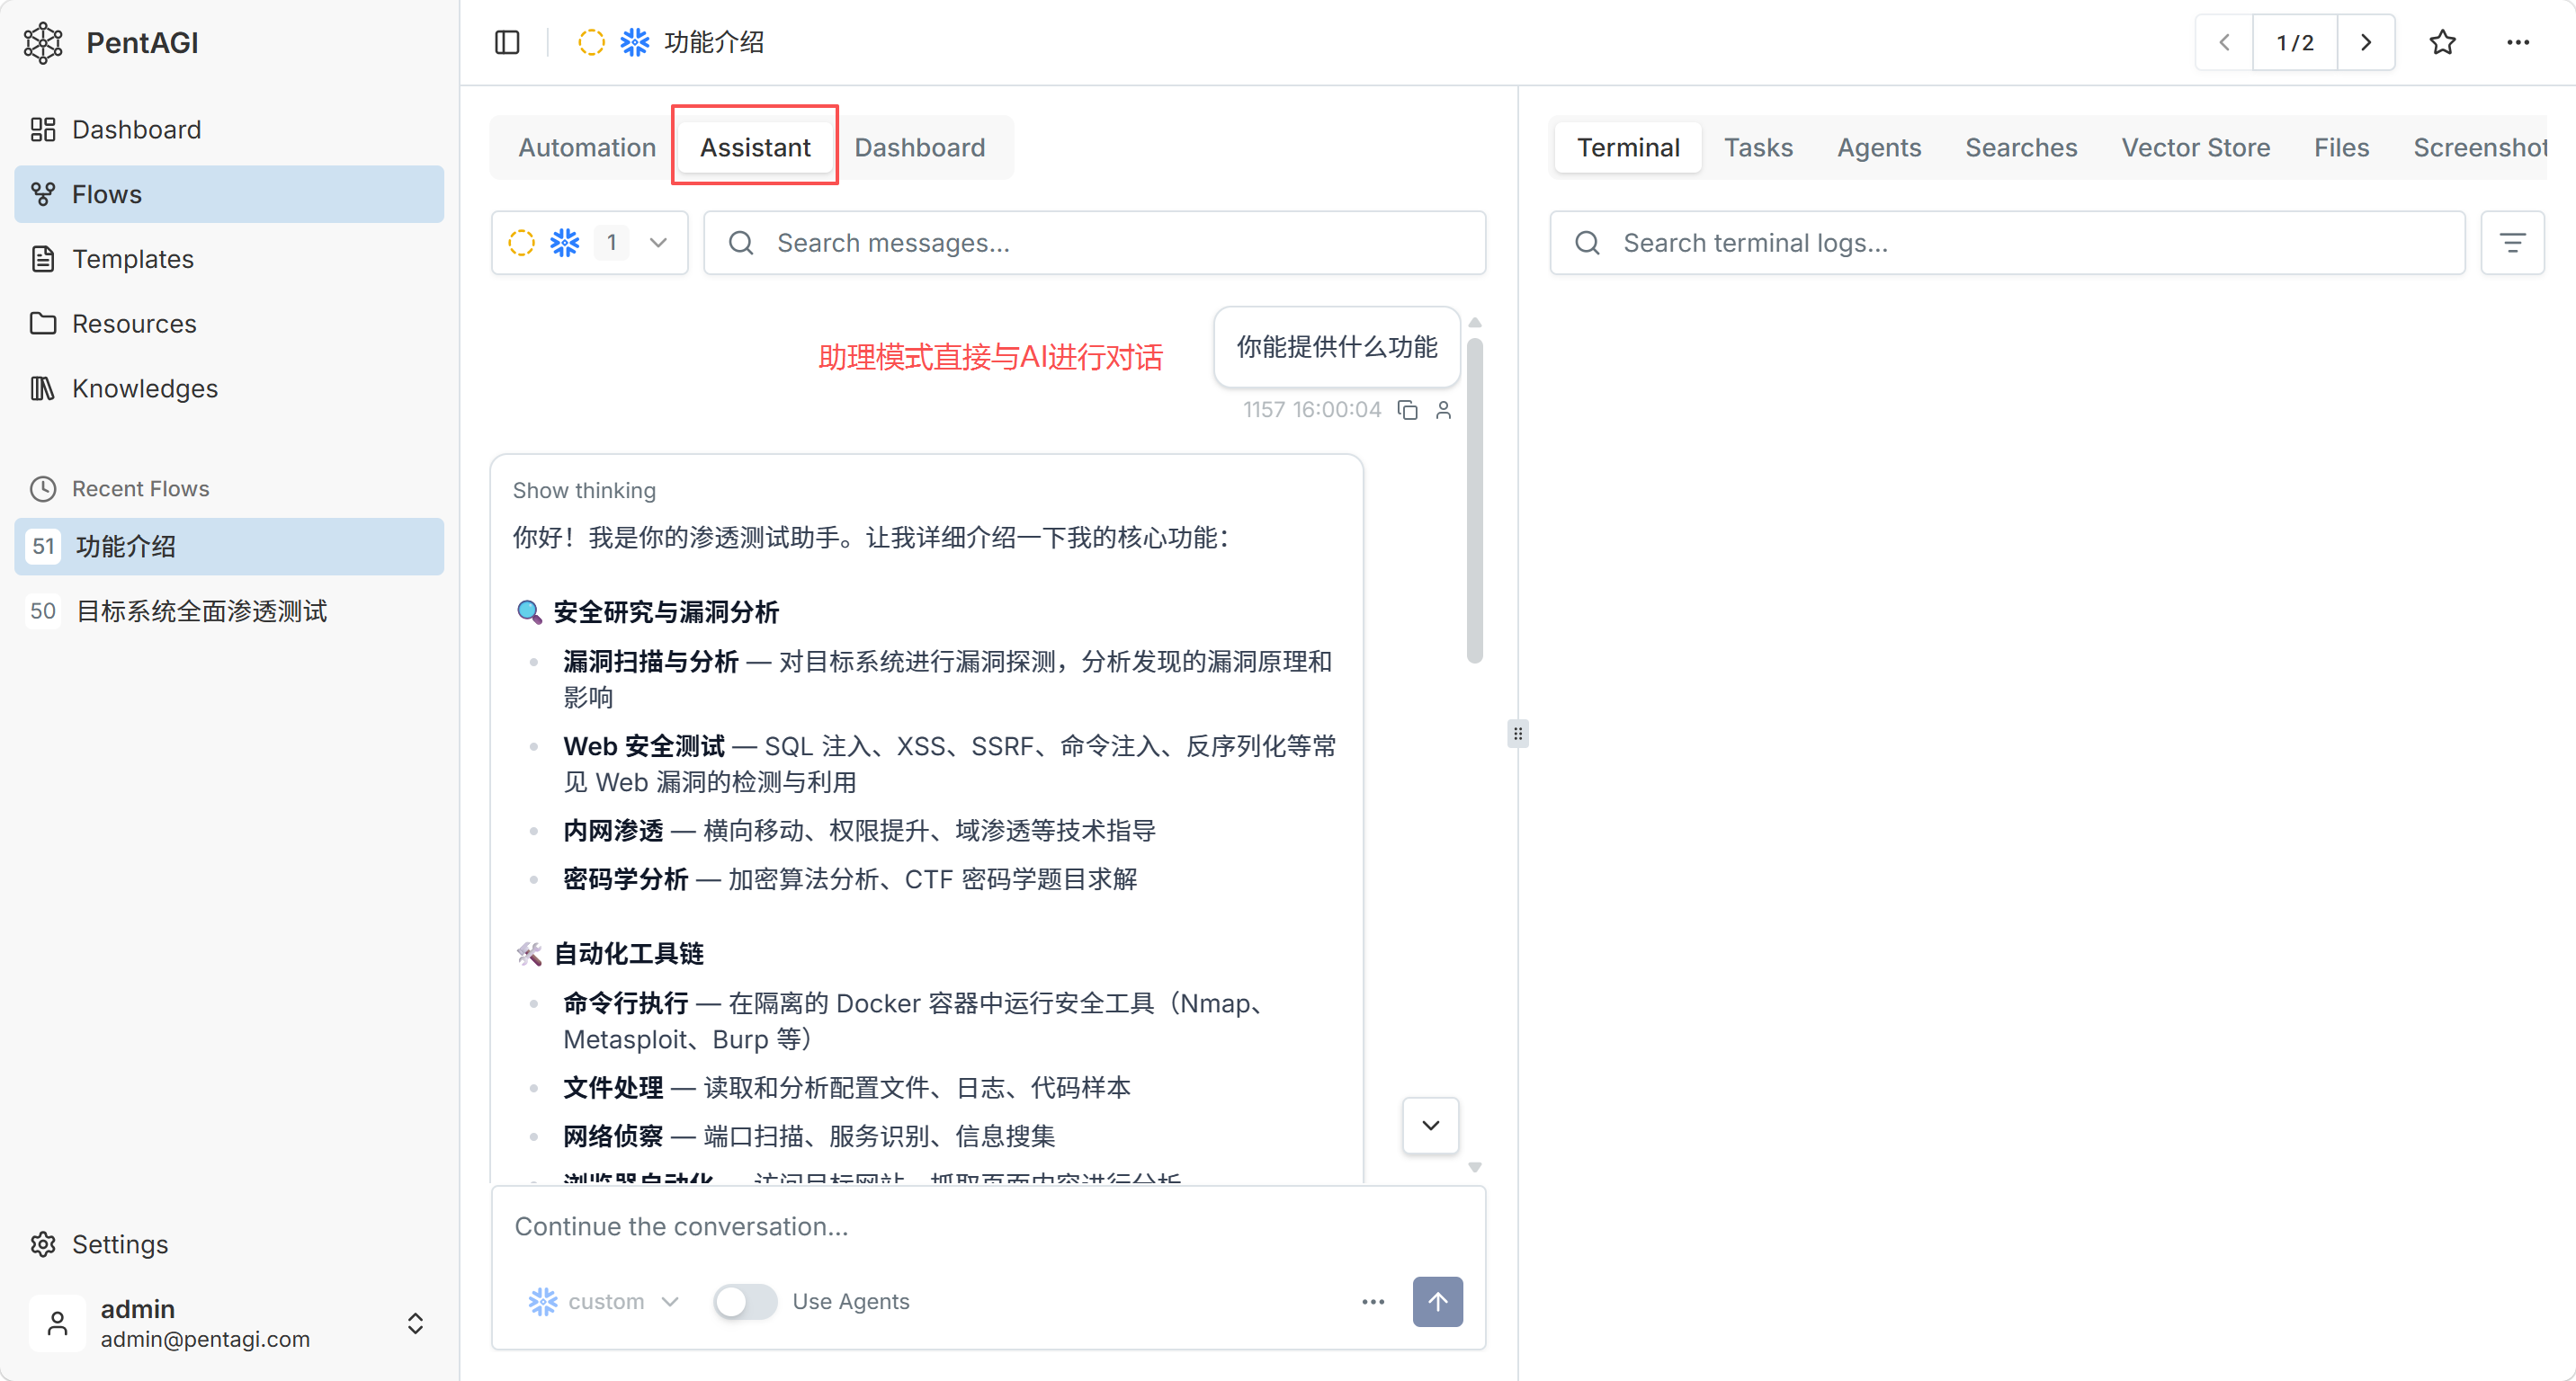Open Resources page

tap(229, 324)
